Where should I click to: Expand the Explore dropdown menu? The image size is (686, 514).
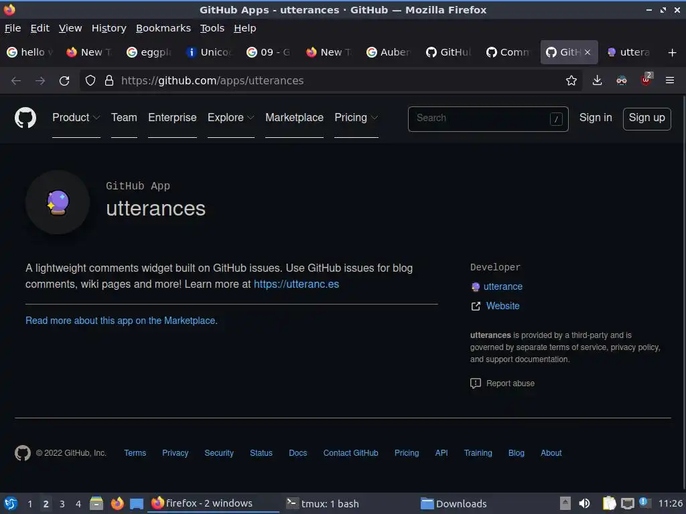(x=230, y=118)
